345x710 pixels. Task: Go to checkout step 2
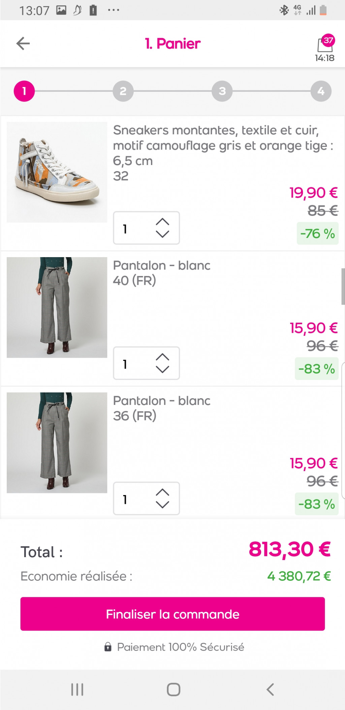pos(123,91)
